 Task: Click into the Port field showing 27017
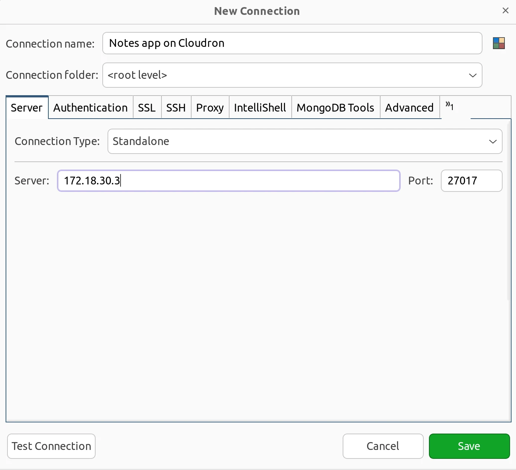click(471, 181)
